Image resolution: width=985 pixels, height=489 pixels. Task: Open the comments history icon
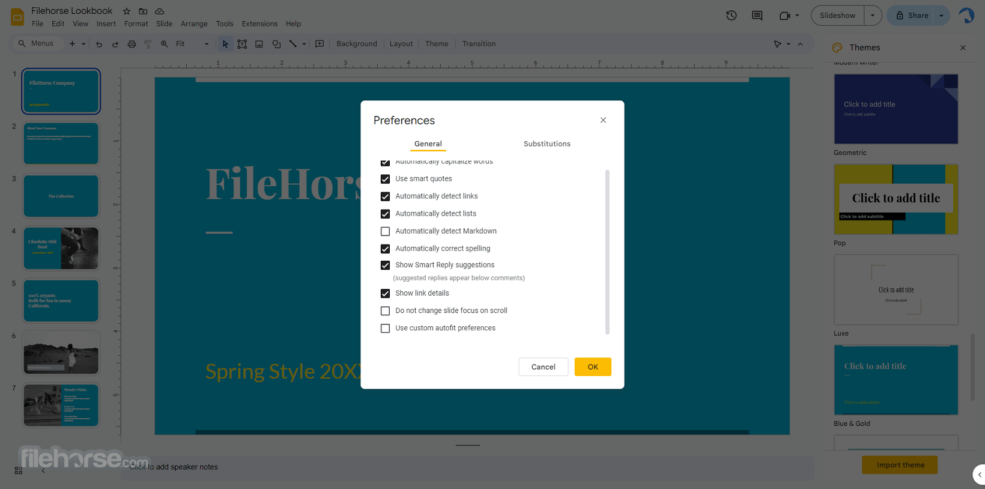click(x=757, y=16)
